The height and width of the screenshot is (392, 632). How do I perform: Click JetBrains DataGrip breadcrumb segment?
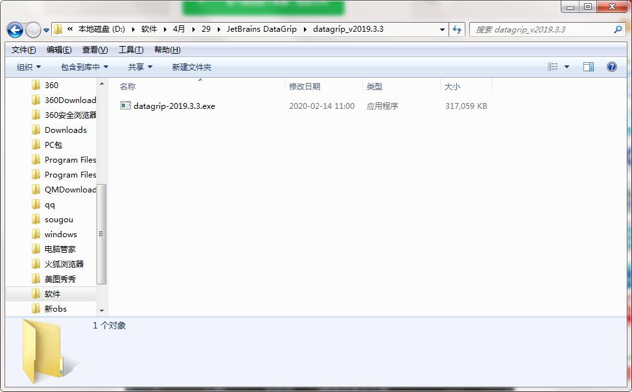(262, 29)
